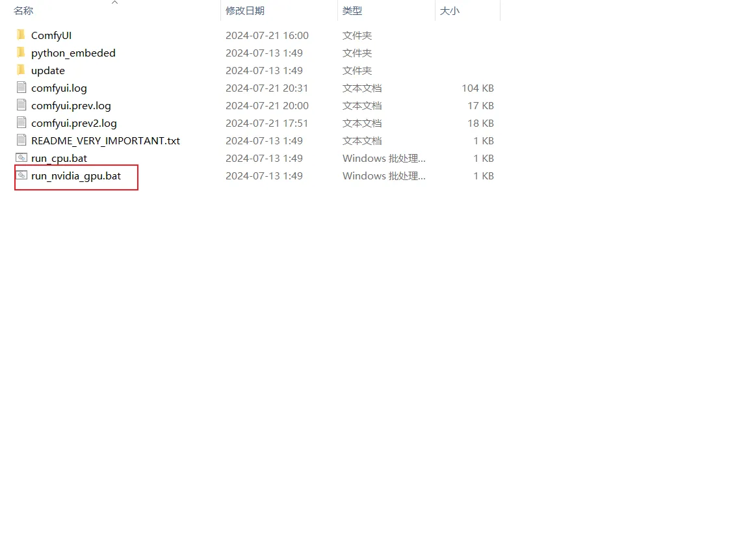Click the update folder icon
Screen dimensions: 754x533
point(21,70)
